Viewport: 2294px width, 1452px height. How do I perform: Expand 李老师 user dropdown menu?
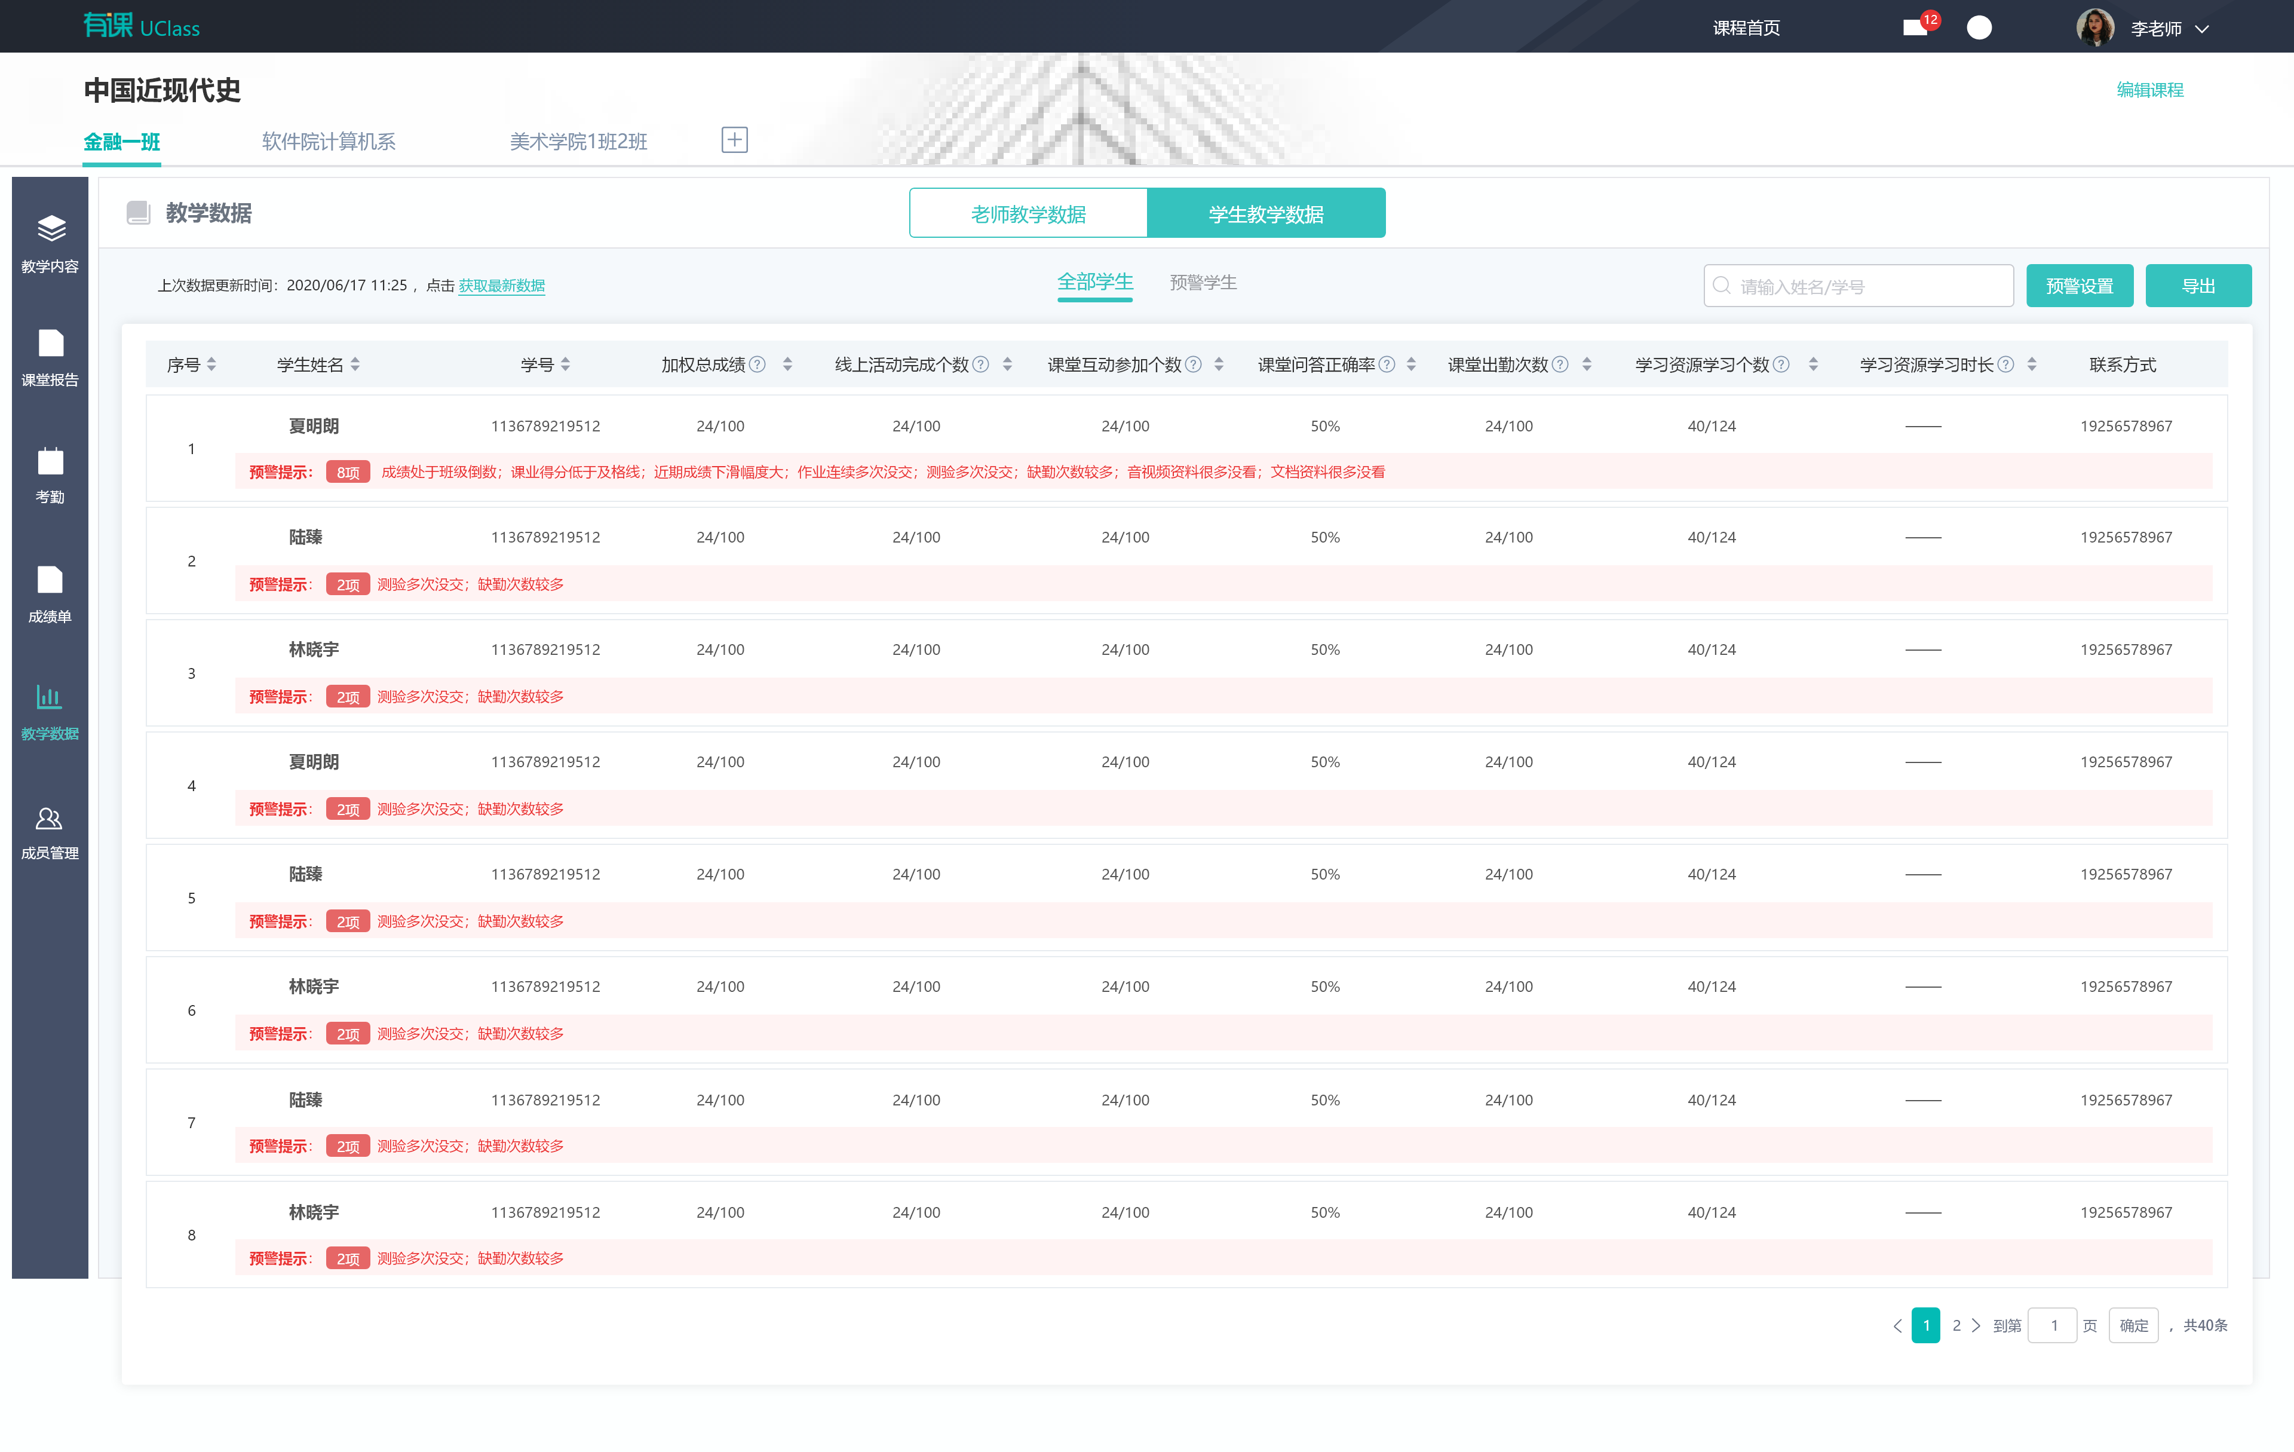(2203, 29)
